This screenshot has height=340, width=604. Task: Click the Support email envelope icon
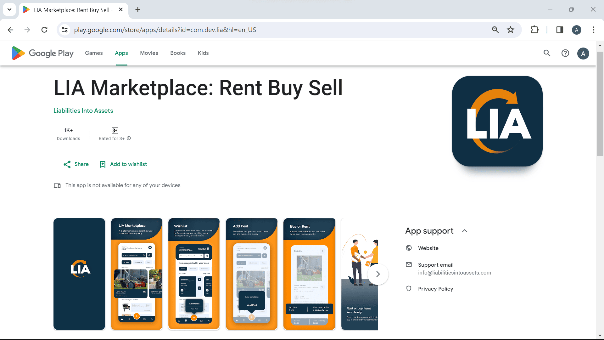tap(409, 265)
